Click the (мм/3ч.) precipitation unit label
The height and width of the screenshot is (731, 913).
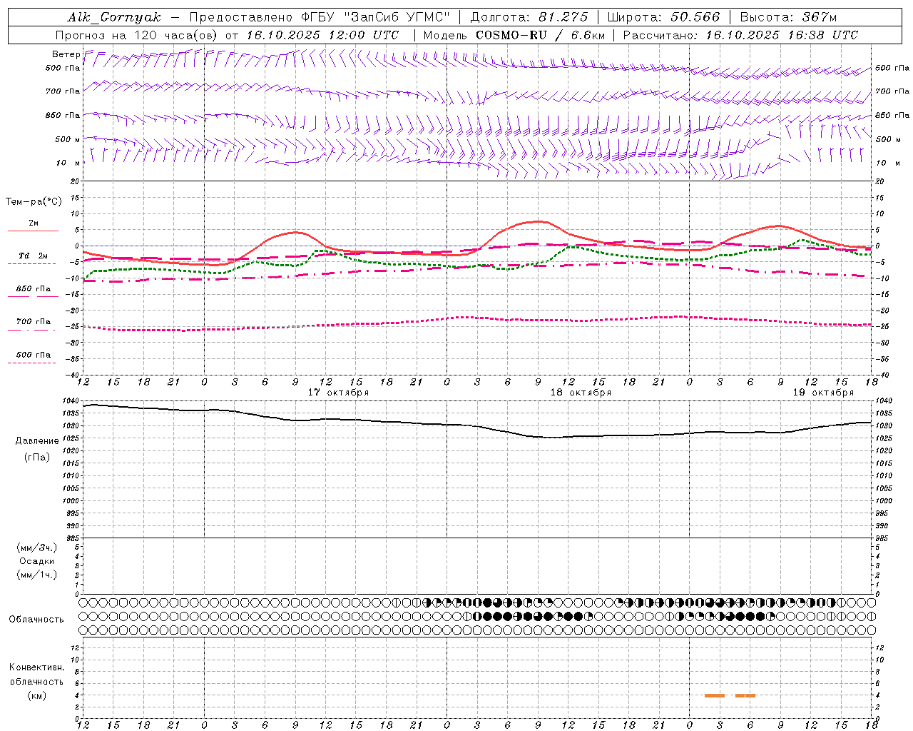(x=37, y=548)
